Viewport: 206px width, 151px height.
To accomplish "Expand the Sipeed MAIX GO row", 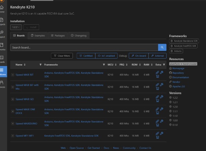I will click(12, 99).
